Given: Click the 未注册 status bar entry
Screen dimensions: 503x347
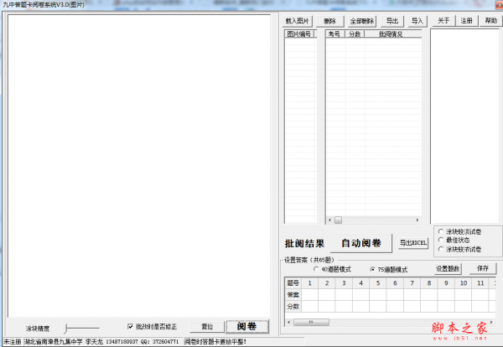Looking at the screenshot, I should click(x=13, y=341).
